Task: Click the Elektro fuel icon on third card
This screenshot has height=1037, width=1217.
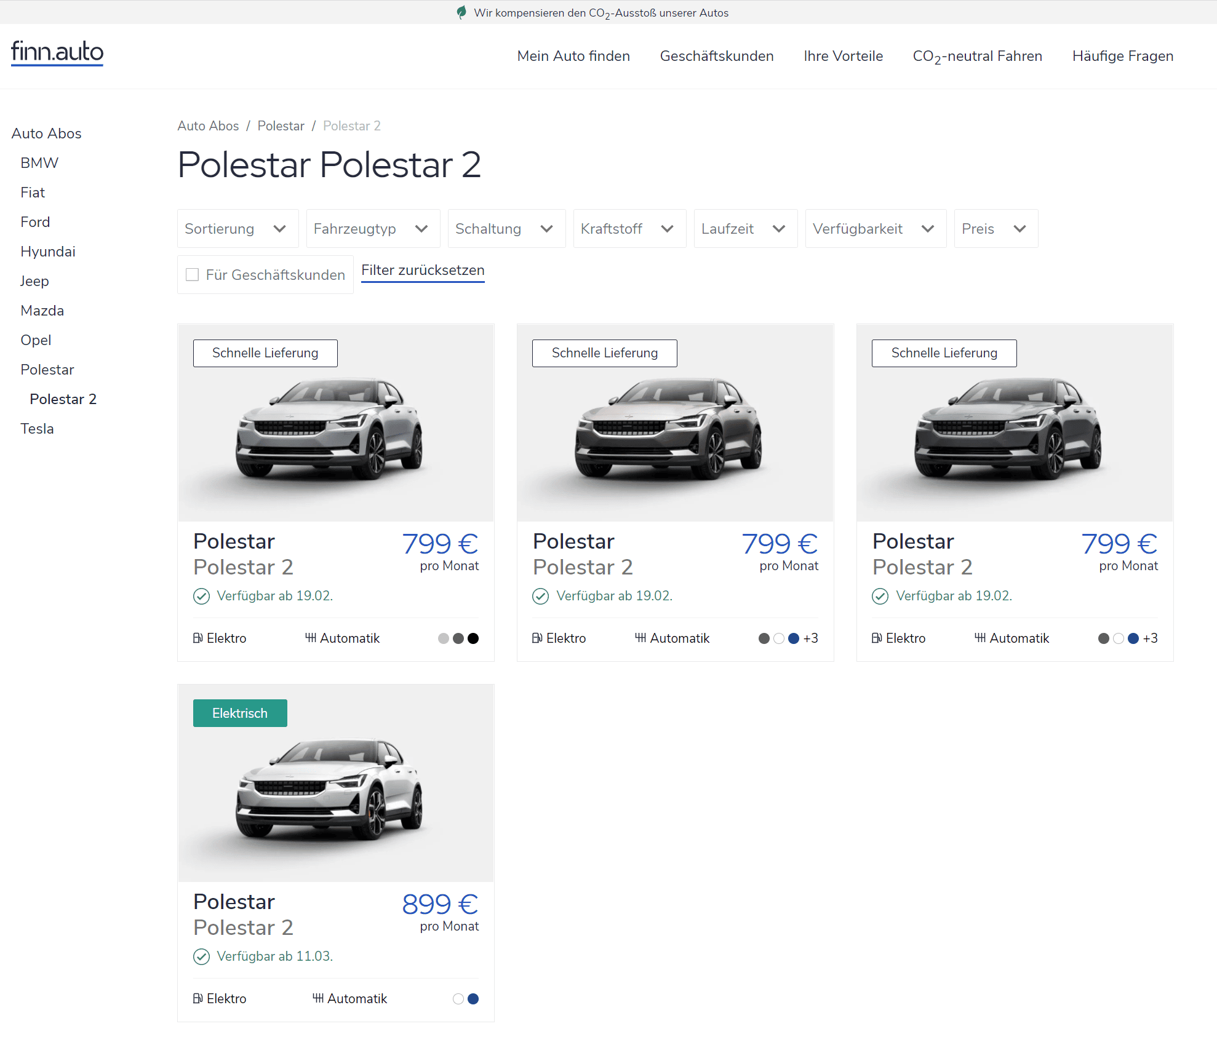Action: [877, 638]
